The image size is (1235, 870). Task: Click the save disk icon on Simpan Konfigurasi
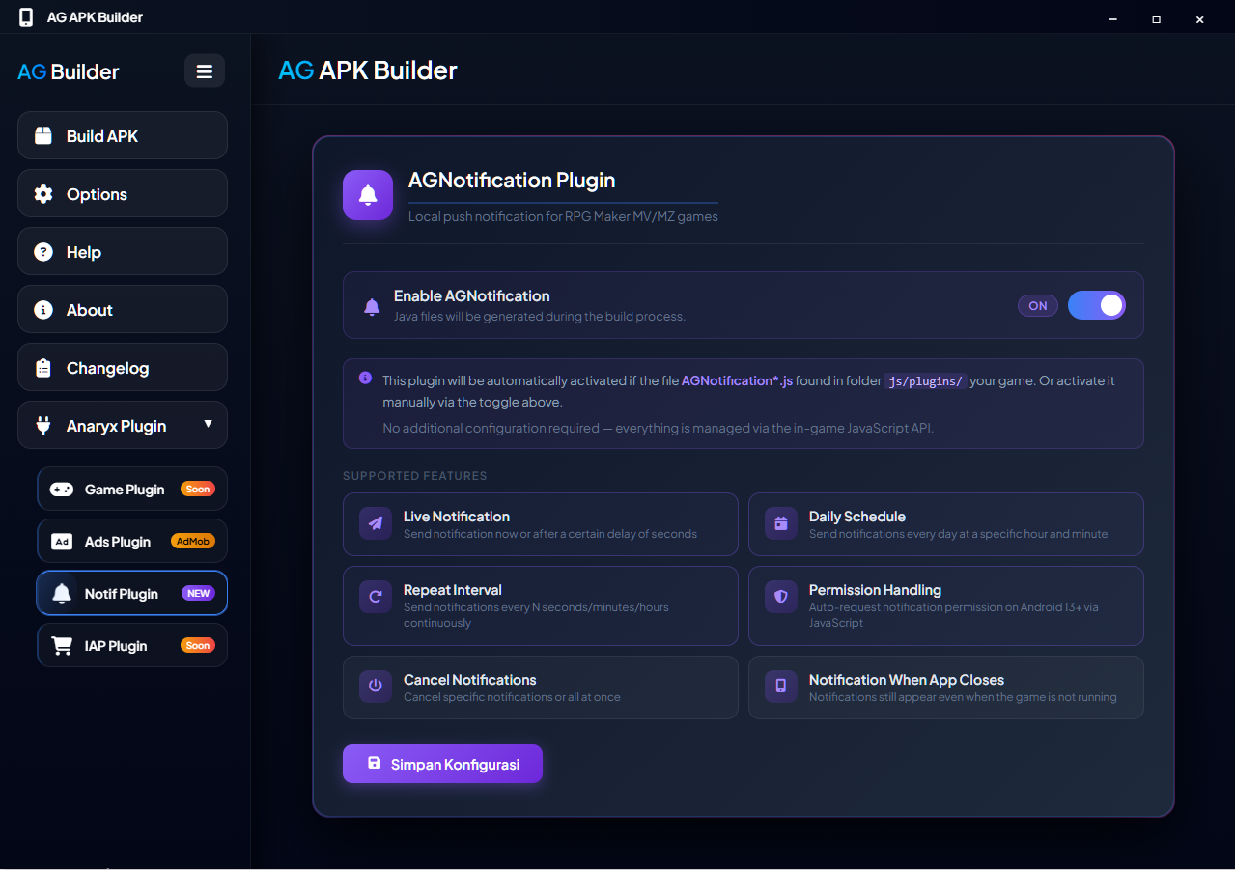point(375,763)
